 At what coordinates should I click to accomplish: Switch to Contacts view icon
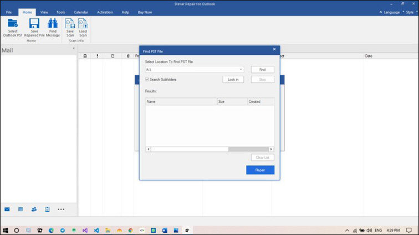click(x=34, y=210)
